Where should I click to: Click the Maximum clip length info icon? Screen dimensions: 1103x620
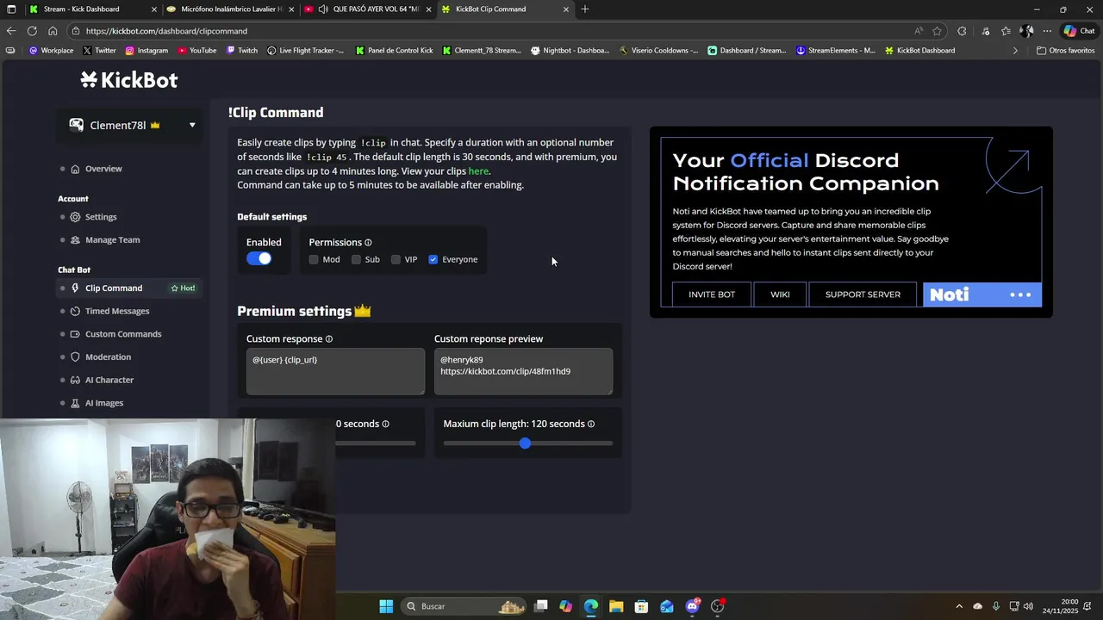(591, 425)
